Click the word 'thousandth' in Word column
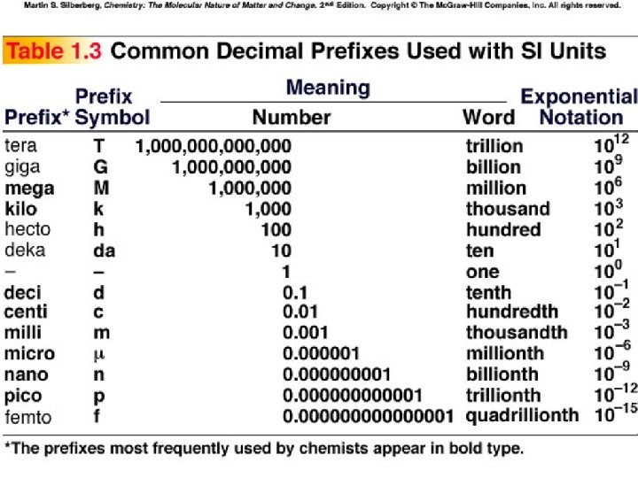The height and width of the screenshot is (478, 638). point(517,333)
